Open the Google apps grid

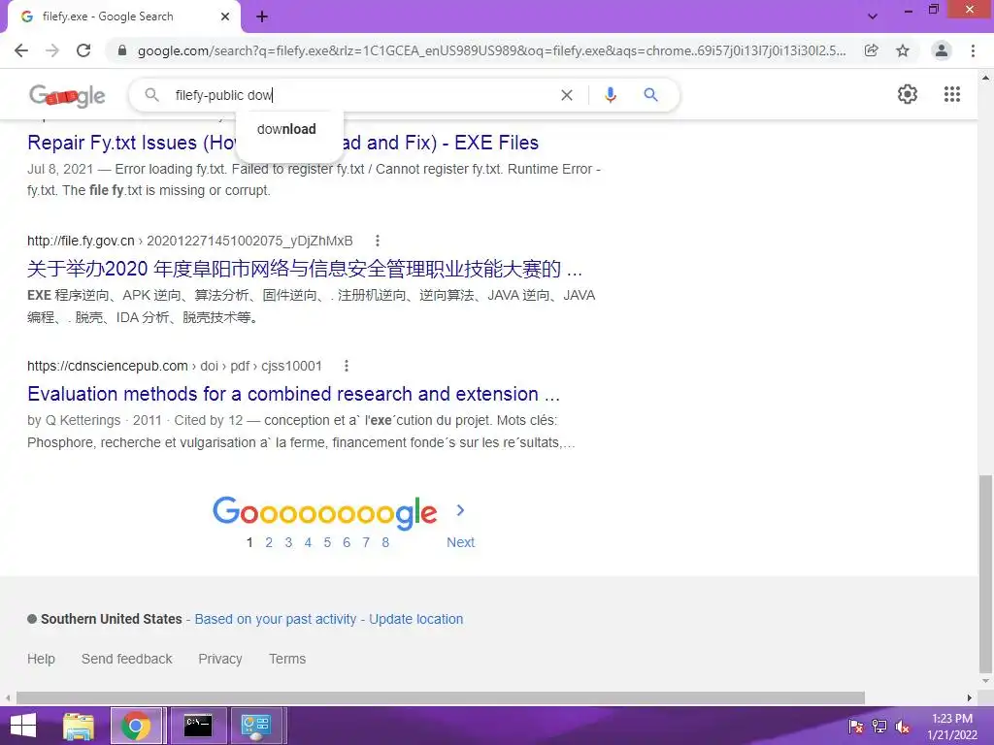952,94
